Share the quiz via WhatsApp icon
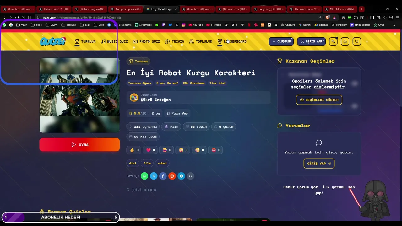 (x=144, y=176)
